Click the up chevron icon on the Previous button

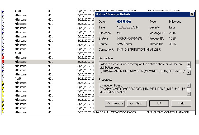(108, 103)
